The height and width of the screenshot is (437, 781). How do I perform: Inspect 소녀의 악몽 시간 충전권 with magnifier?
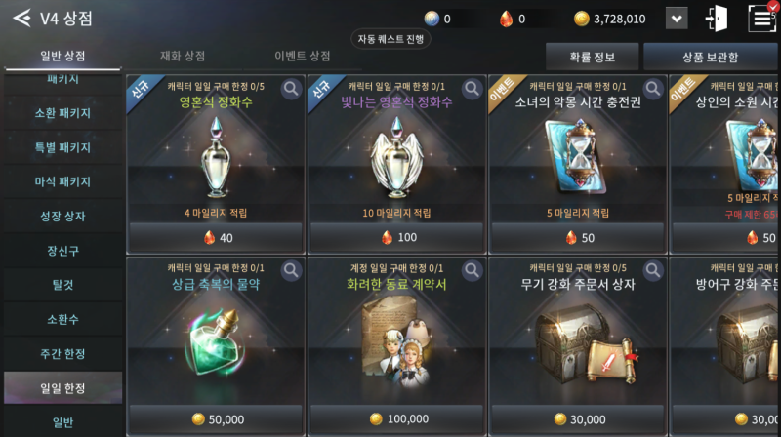point(653,89)
